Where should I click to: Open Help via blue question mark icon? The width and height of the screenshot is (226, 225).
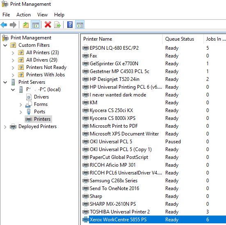(x=70, y=25)
